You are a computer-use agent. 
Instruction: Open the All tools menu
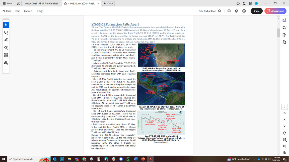[x=7, y=11]
